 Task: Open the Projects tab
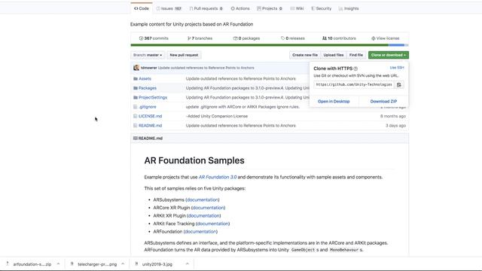pos(270,8)
